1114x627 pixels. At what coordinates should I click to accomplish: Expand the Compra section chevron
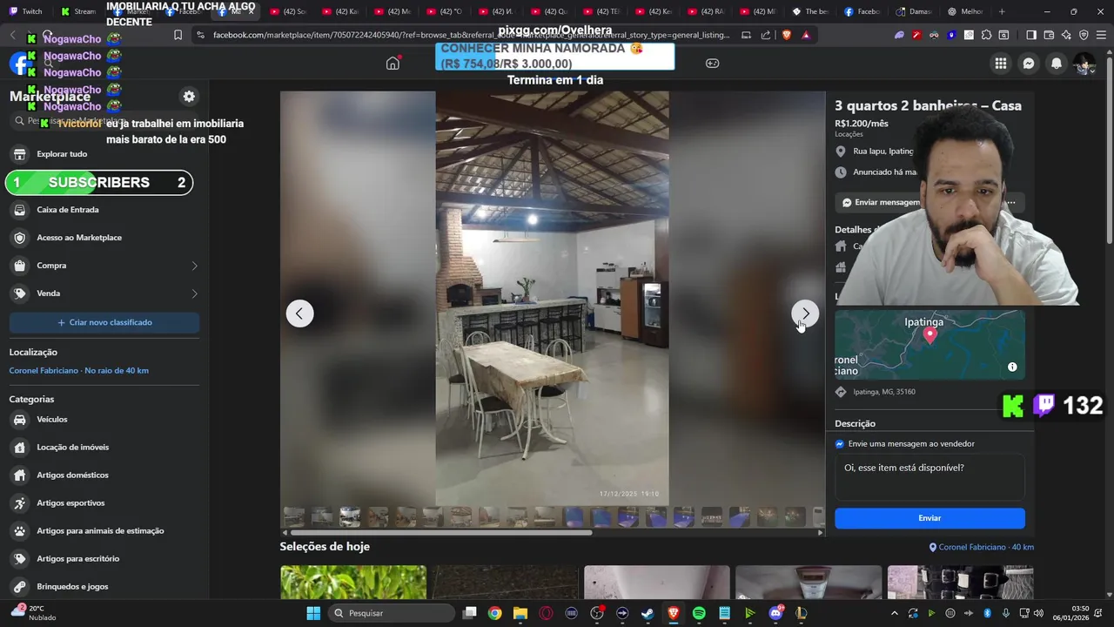(194, 266)
